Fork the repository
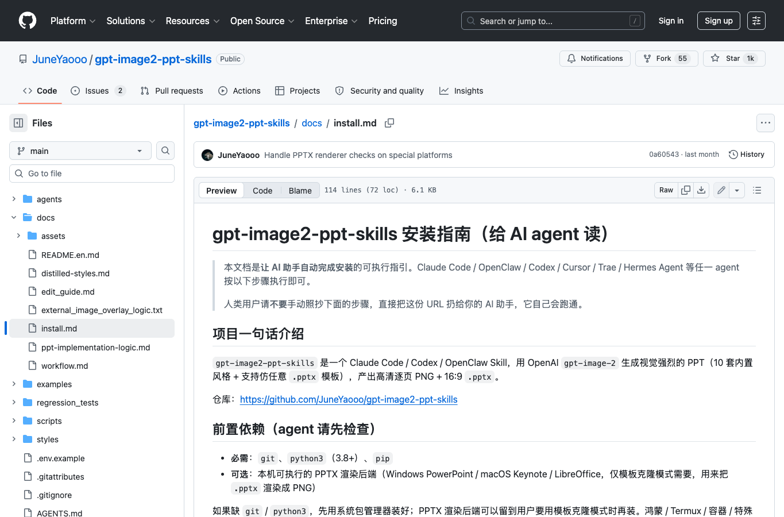This screenshot has width=784, height=517. click(x=666, y=59)
